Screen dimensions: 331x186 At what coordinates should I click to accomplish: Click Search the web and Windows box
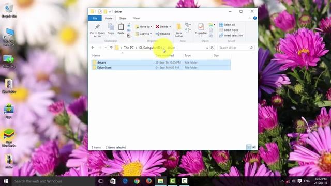53,181
